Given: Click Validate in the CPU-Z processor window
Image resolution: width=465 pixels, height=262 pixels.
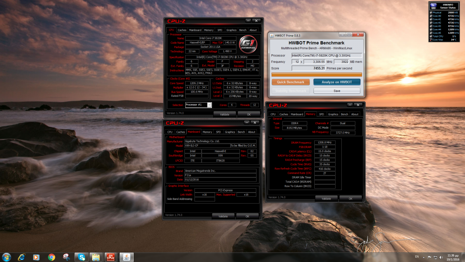Looking at the screenshot, I should pyautogui.click(x=224, y=115).
